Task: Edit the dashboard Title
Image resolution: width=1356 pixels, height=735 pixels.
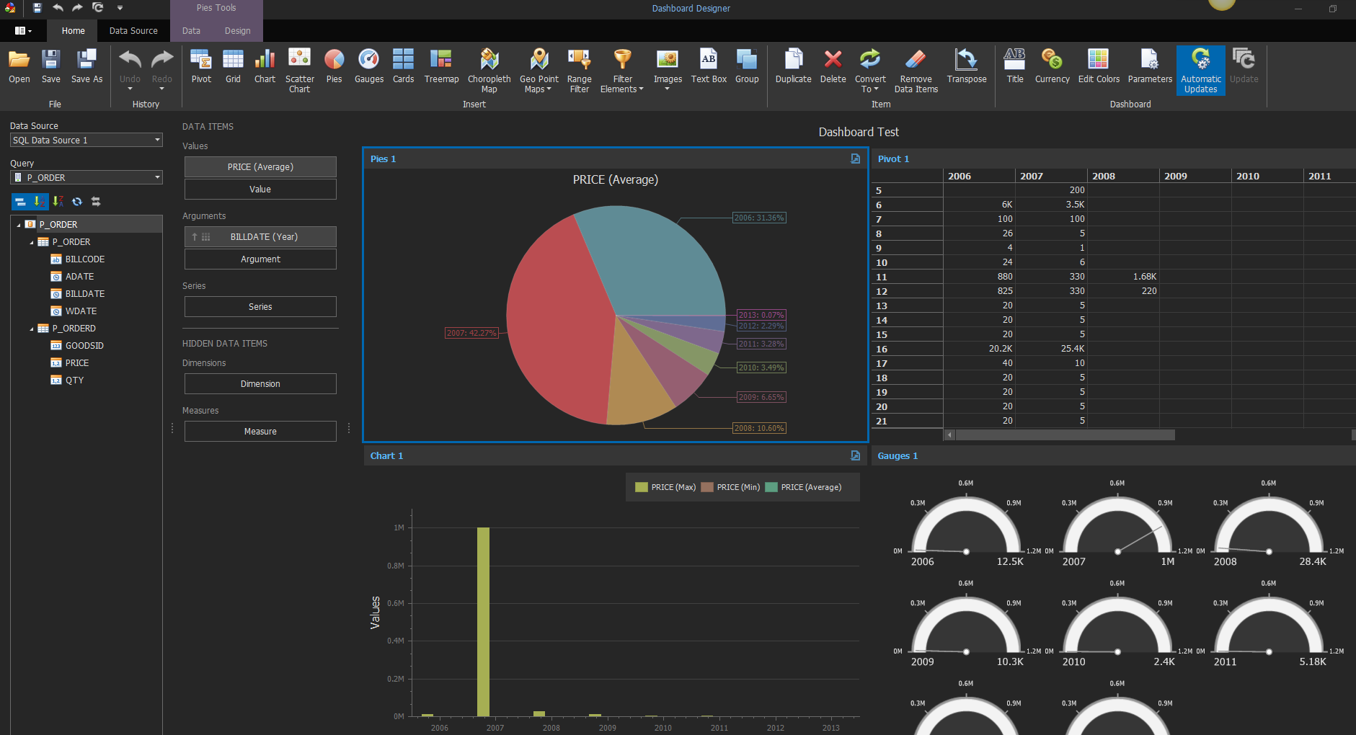Action: pyautogui.click(x=1014, y=66)
